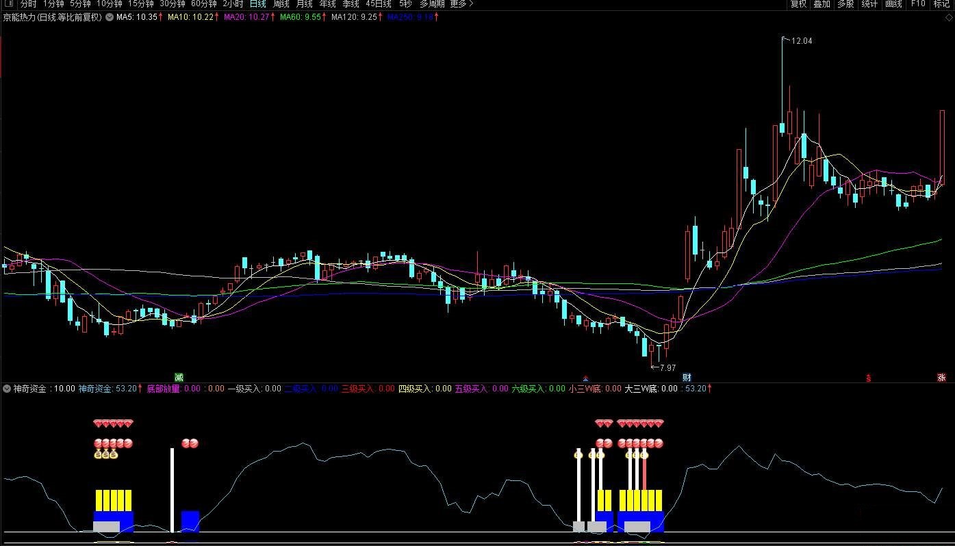The width and height of the screenshot is (955, 546).
Task: Select the 10分钟 period tab
Action: pos(110,4)
